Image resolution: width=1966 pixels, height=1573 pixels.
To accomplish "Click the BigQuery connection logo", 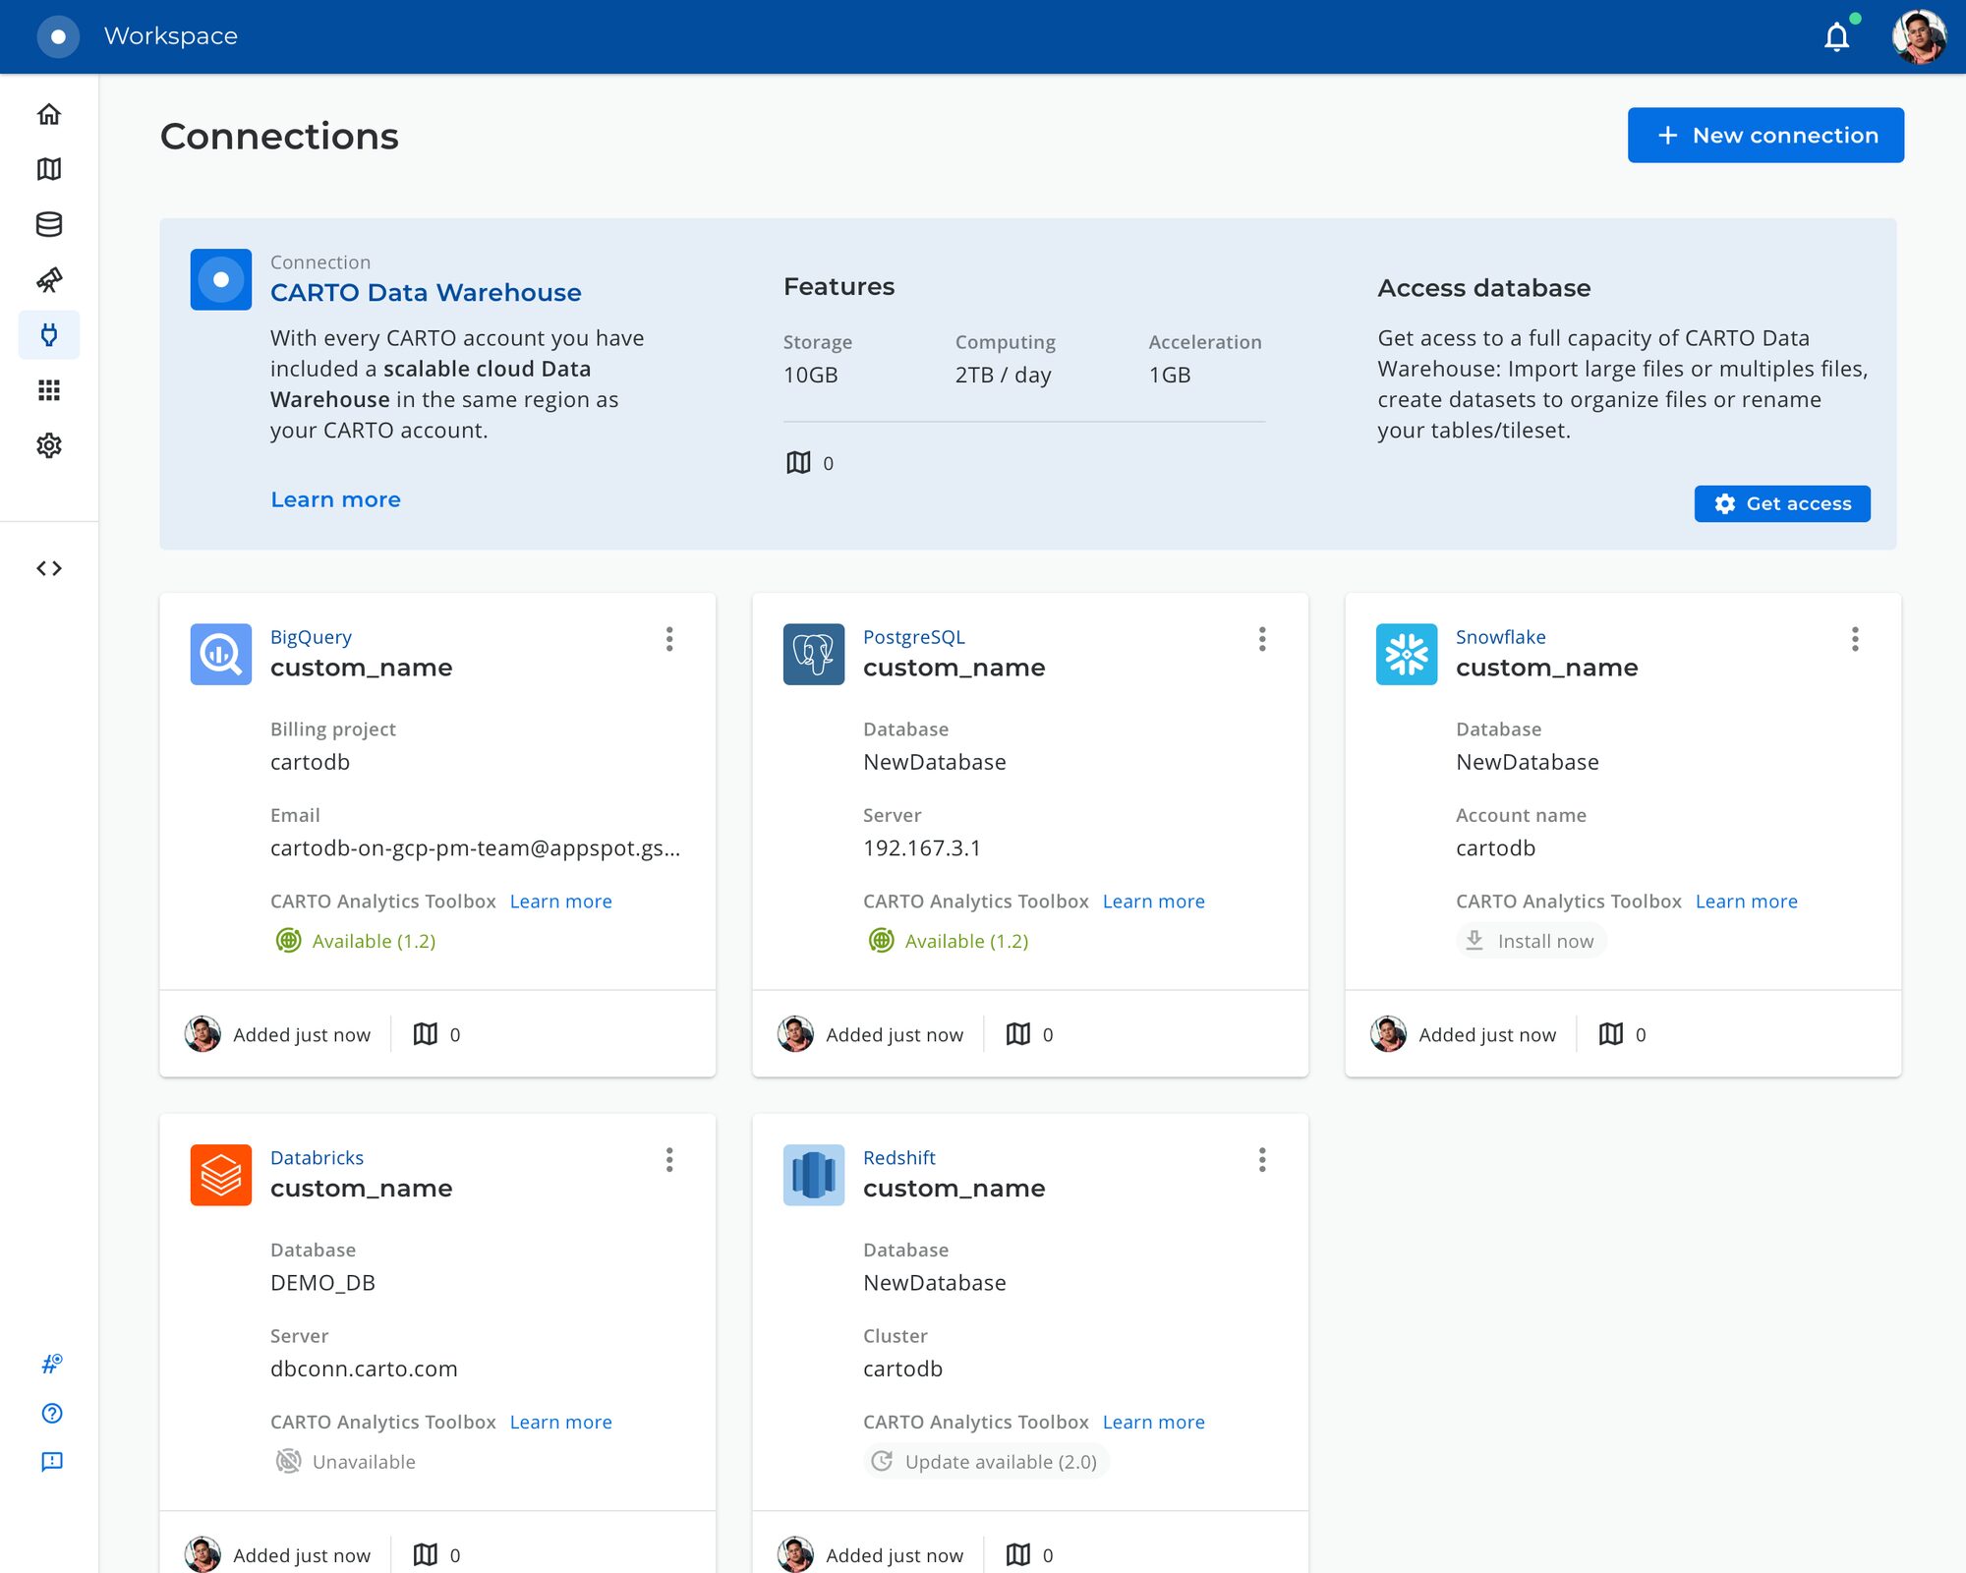I will coord(221,654).
